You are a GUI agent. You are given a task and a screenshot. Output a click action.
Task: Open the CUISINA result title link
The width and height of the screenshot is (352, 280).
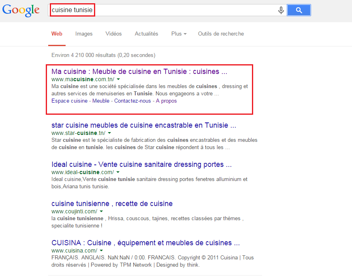pos(145,243)
